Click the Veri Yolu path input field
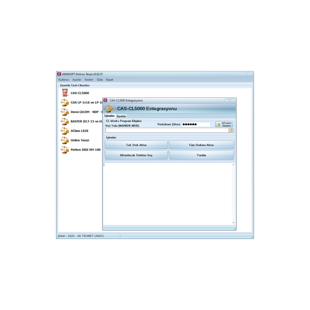This screenshot has height=310, width=310. coord(167,130)
